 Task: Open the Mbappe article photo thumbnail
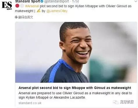coord(76,52)
